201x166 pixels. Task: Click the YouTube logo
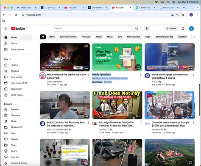pos(18,28)
